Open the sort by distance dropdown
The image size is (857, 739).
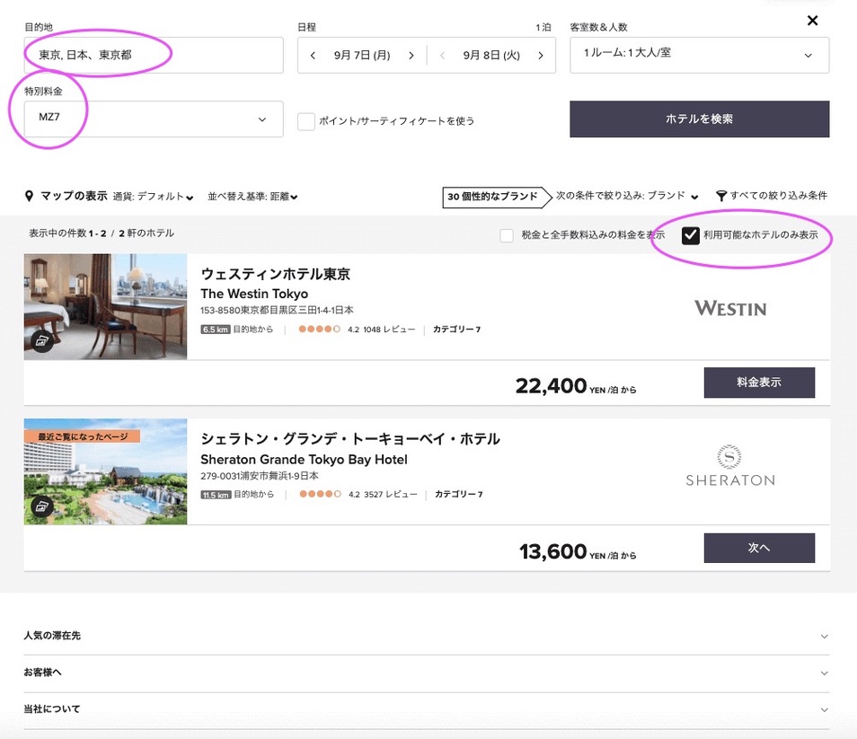tap(252, 197)
